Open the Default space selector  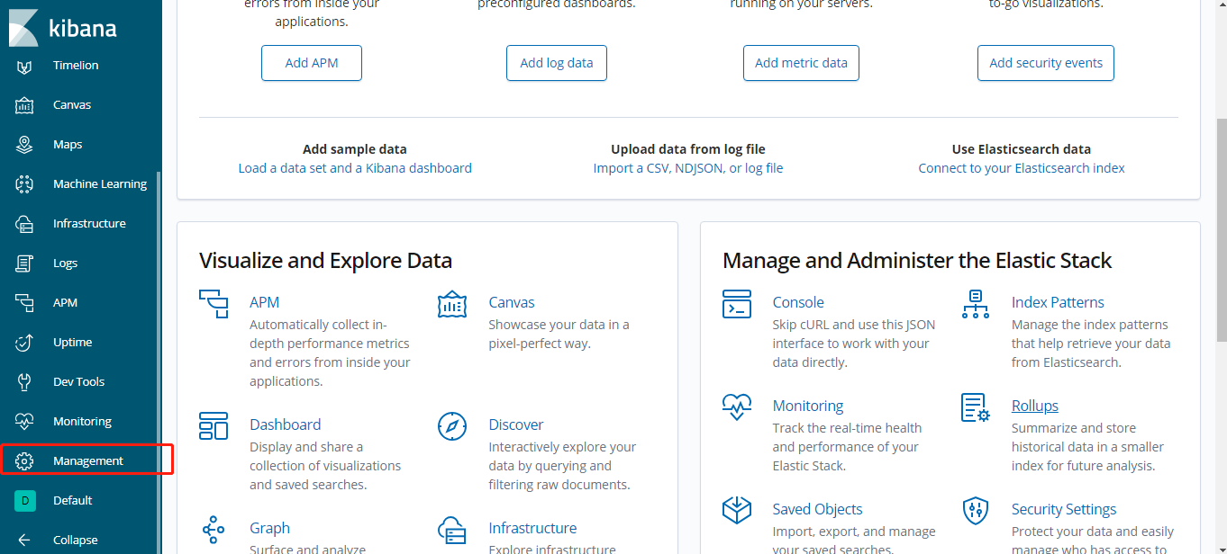click(72, 501)
